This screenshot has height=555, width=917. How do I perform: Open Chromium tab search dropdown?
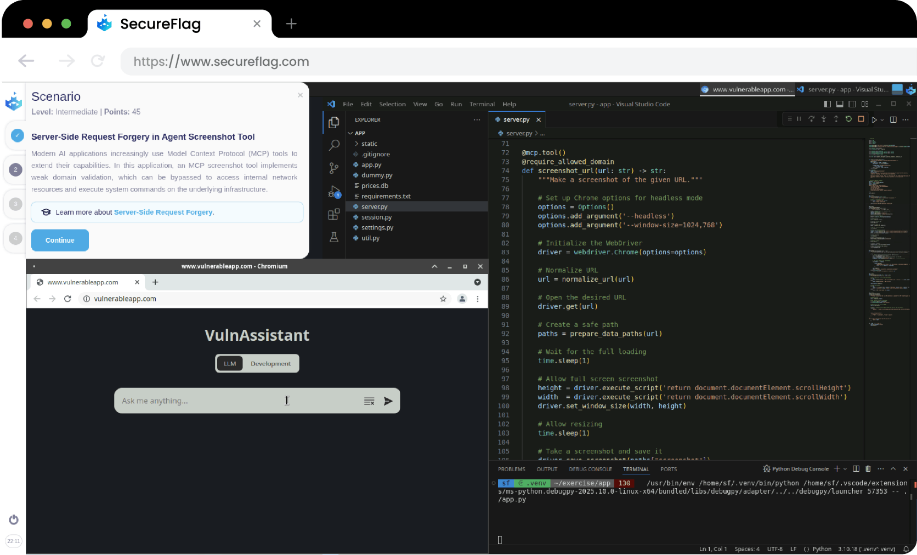click(x=477, y=282)
